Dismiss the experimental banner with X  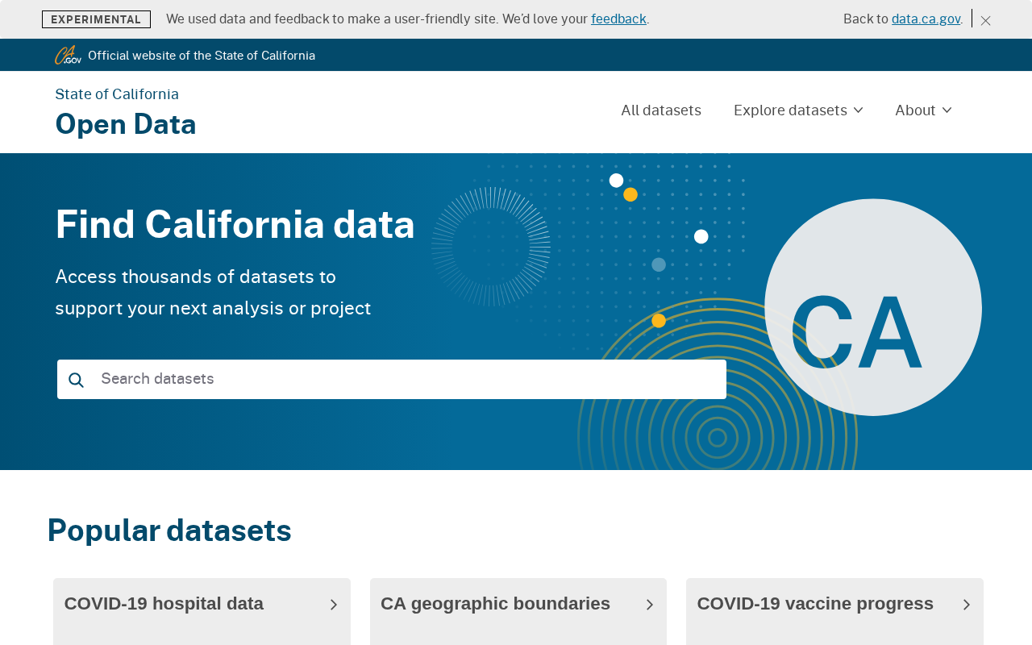tap(985, 20)
